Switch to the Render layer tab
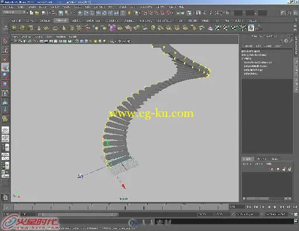The width and height of the screenshot is (299, 231). click(x=262, y=159)
